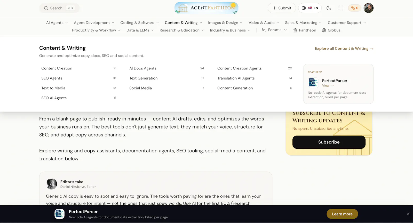The image size is (413, 223).
Task: Click the Submit button
Action: [x=282, y=8]
